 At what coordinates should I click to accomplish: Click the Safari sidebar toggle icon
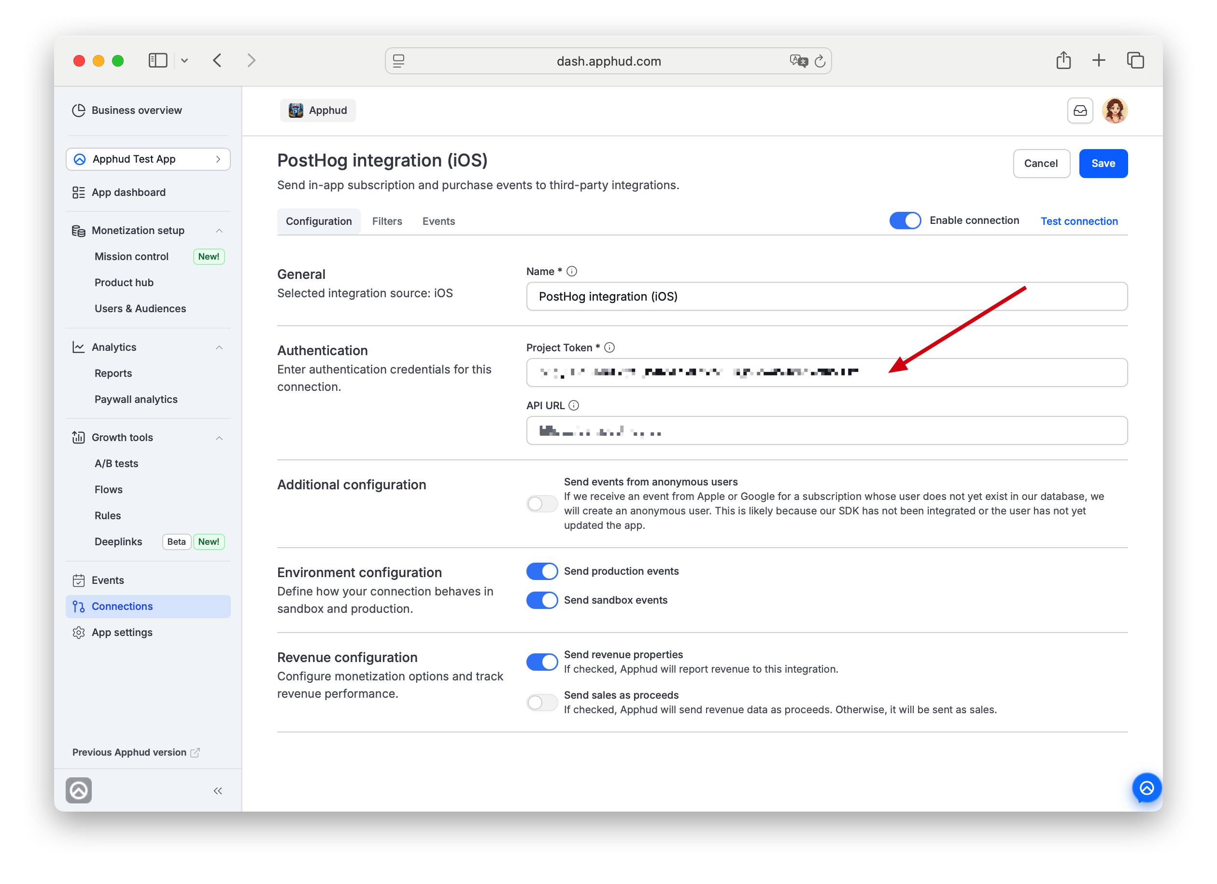click(158, 60)
